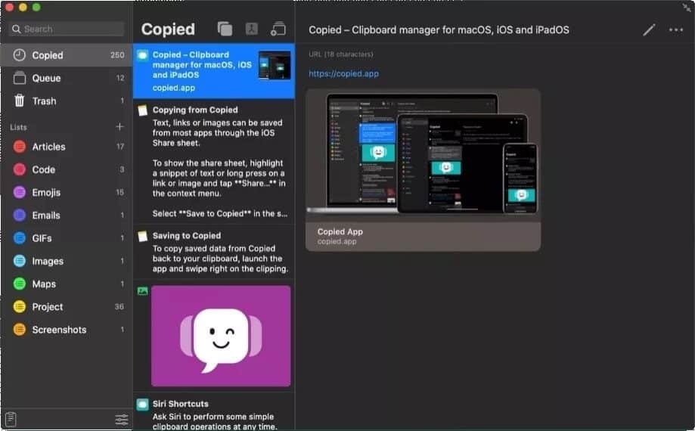Screen dimensions: 695x431
Task: Click the Emails list label
Action: click(46, 215)
